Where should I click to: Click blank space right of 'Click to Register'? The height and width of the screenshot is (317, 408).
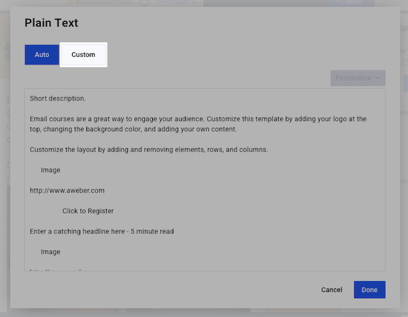tap(238, 211)
